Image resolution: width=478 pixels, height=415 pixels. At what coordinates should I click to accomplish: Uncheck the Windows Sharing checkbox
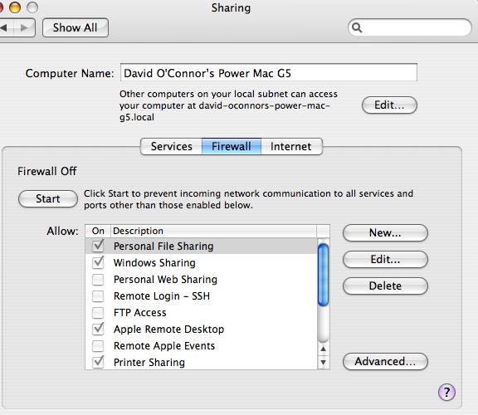coord(98,262)
